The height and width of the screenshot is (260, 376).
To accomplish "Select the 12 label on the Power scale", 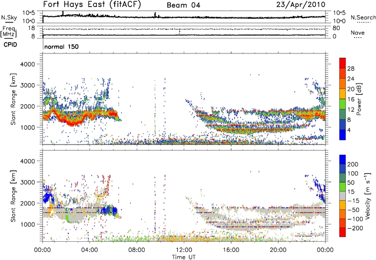I will (351, 110).
